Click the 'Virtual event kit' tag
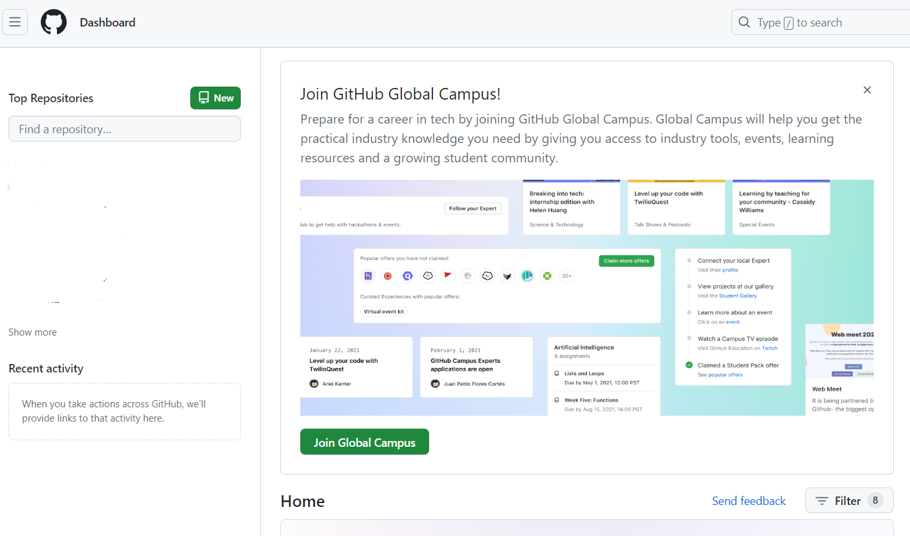 point(384,311)
